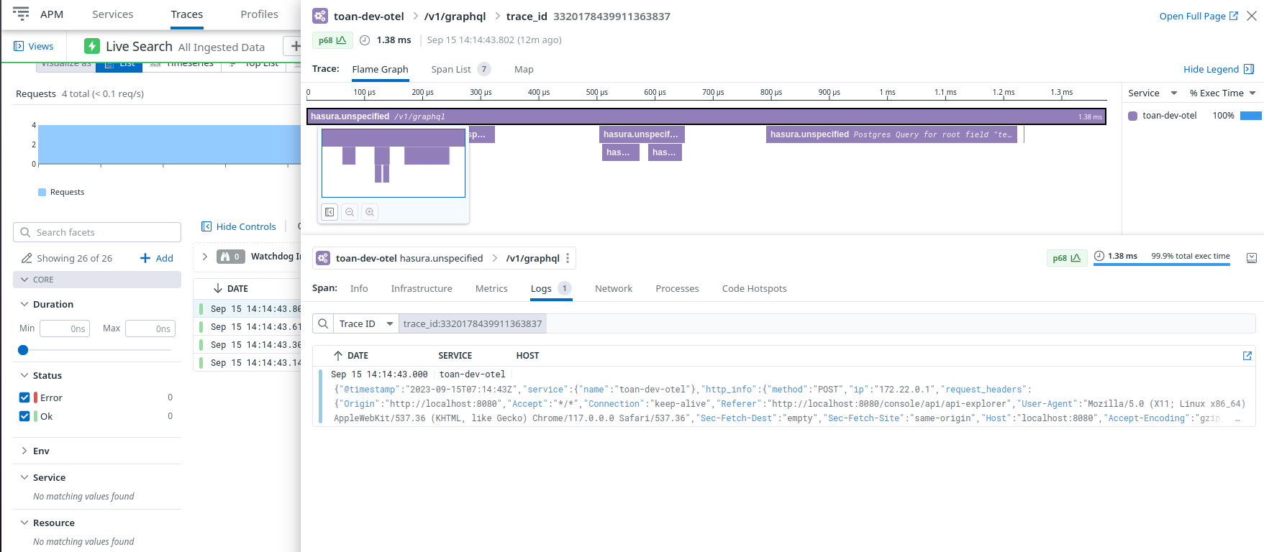Click the edit pencil next to Showing 26 of 26
Image resolution: width=1264 pixels, height=552 pixels.
pyautogui.click(x=27, y=258)
